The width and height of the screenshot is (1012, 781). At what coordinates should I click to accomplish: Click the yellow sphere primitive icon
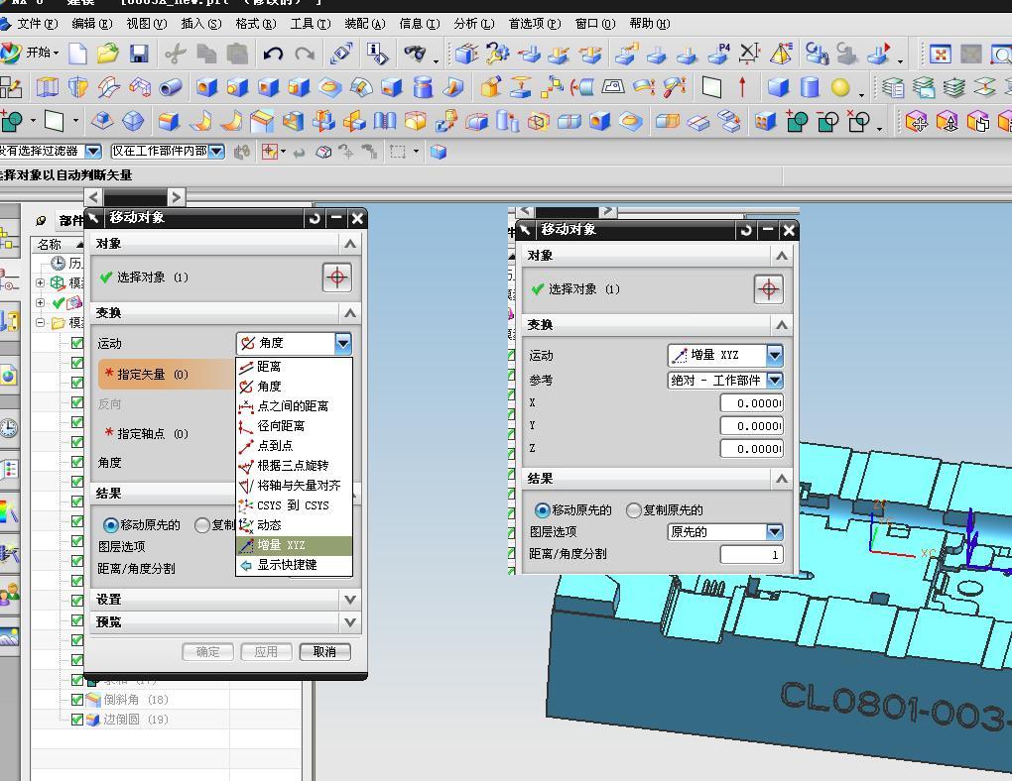pyautogui.click(x=840, y=87)
